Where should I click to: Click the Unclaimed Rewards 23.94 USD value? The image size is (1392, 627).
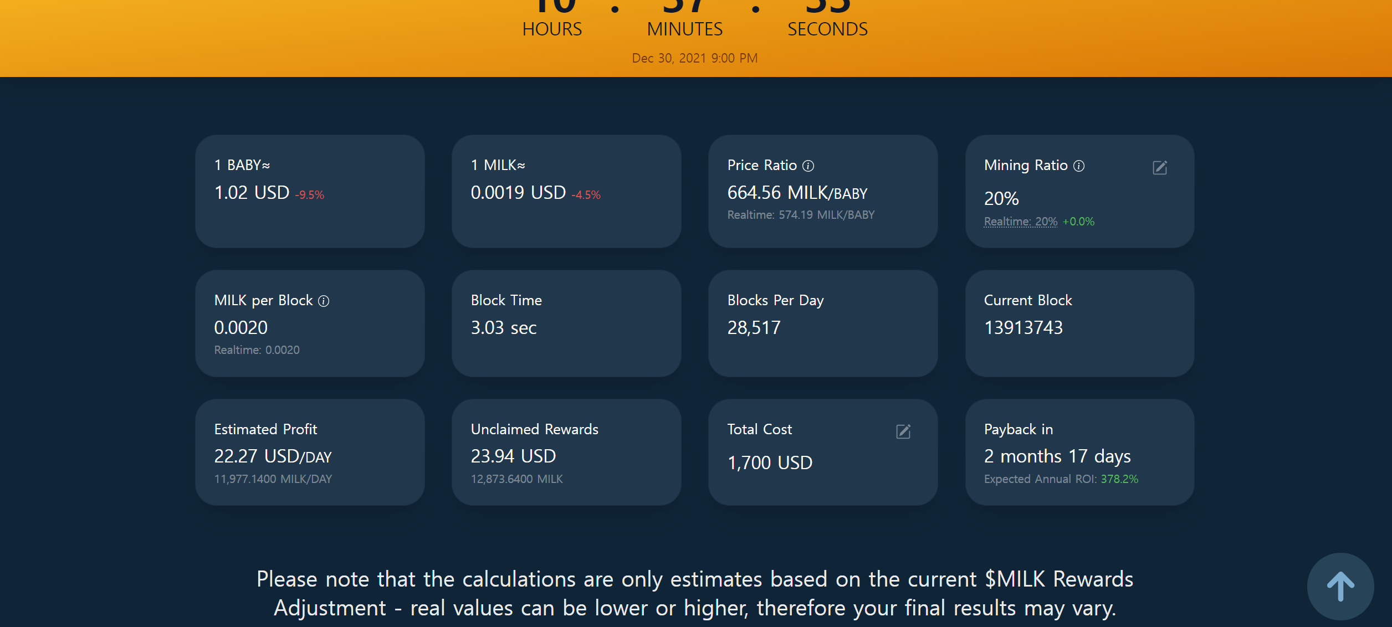pos(513,456)
